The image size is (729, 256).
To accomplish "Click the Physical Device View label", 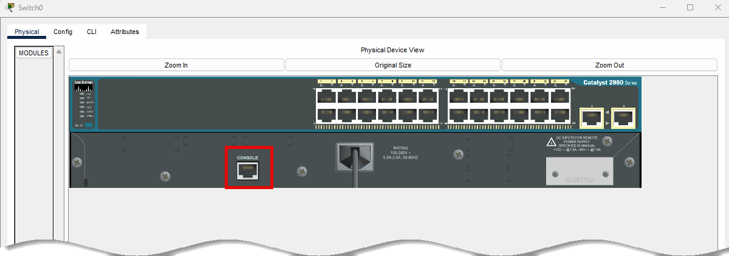I will click(x=392, y=50).
